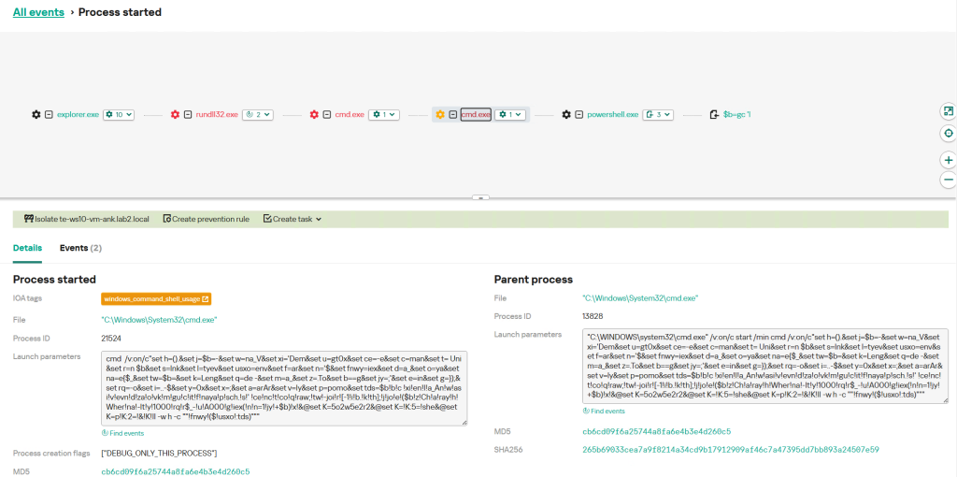Click the SHA256 label
This screenshot has width=957, height=477.
pos(506,450)
